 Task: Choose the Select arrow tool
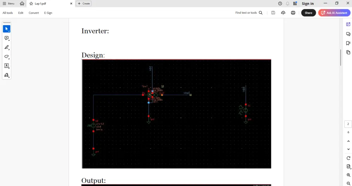(6, 29)
